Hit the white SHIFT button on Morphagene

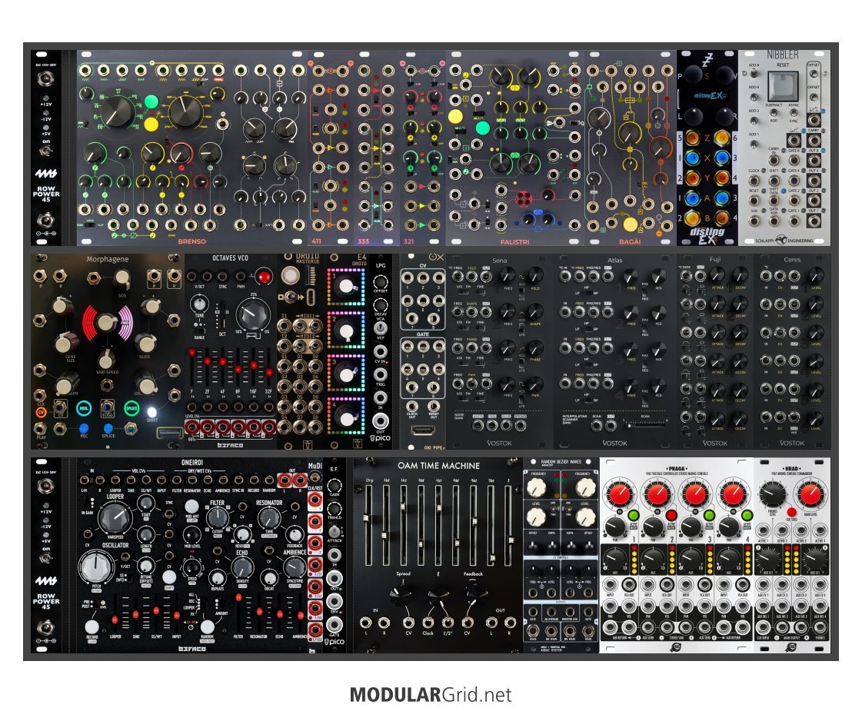click(x=151, y=412)
